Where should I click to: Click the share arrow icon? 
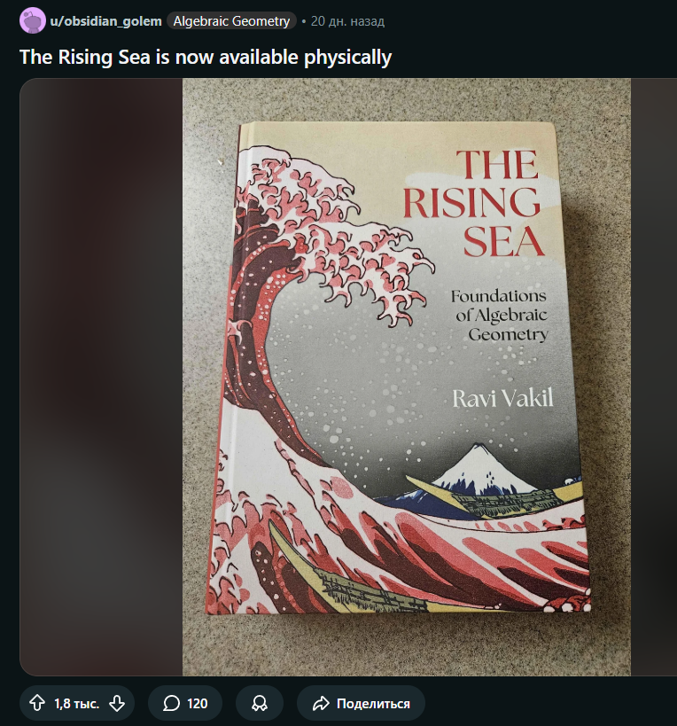[x=320, y=703]
